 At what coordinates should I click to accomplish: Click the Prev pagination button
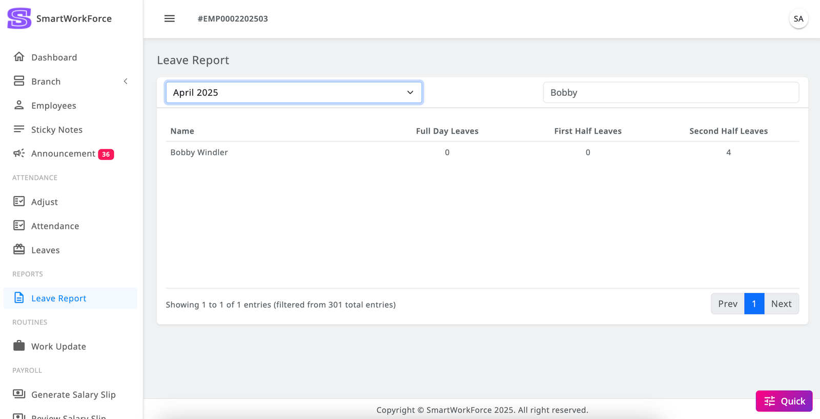[x=727, y=304]
